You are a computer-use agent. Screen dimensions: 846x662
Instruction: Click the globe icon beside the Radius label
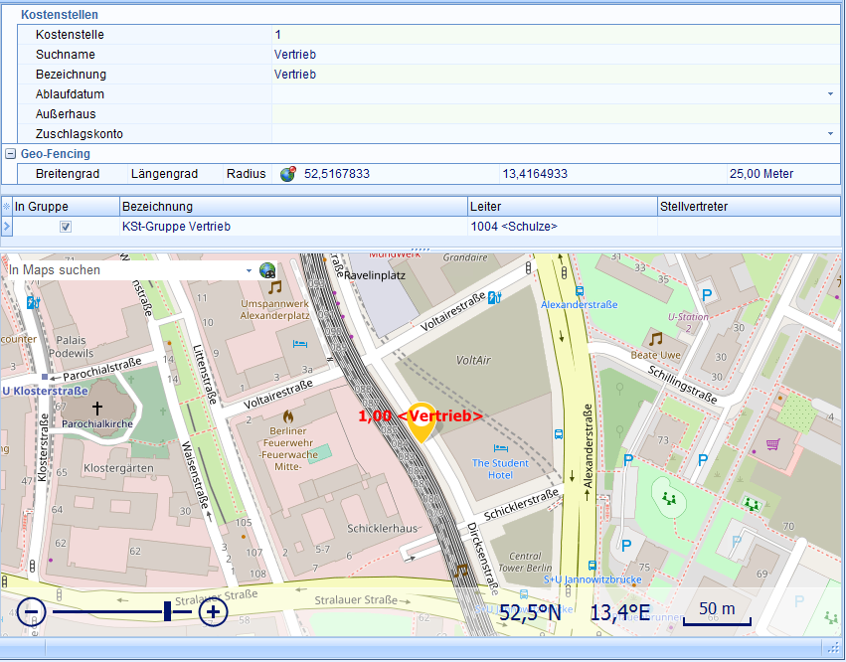pyautogui.click(x=288, y=174)
